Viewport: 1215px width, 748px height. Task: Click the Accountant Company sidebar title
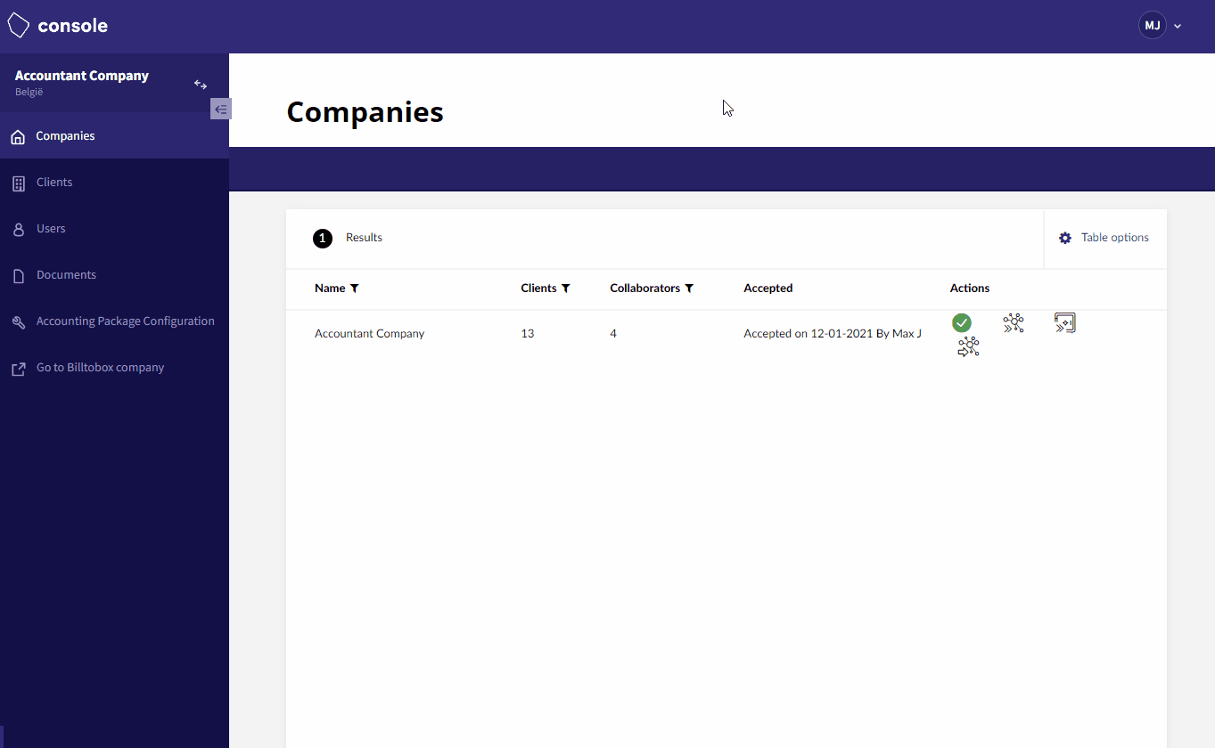click(82, 76)
